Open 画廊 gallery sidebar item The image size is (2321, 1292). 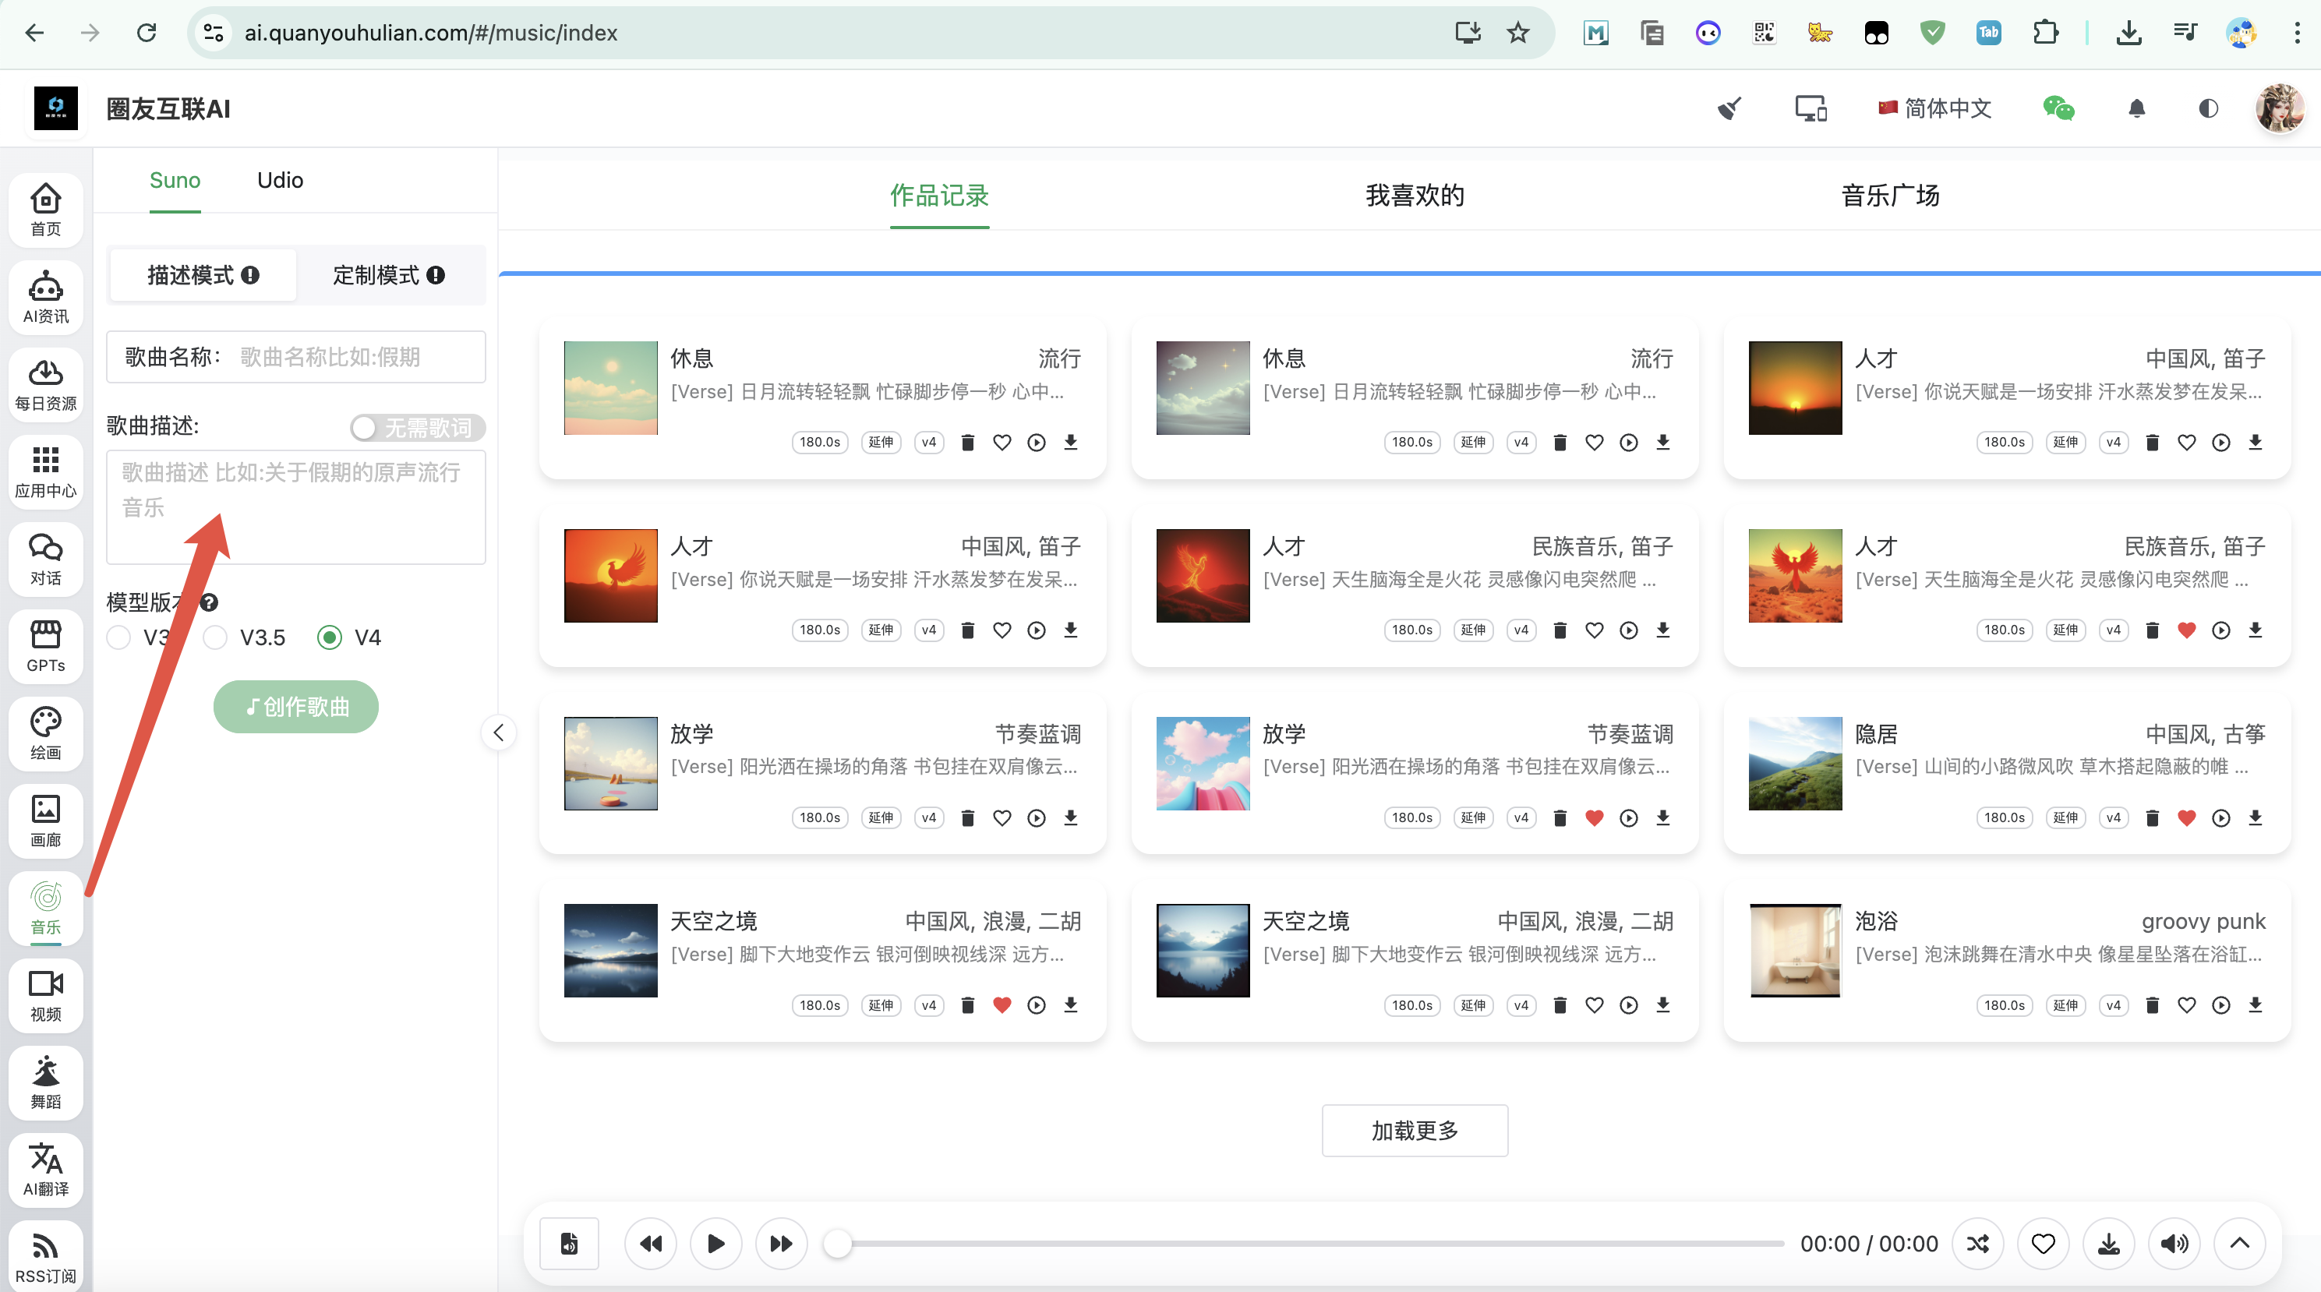[x=46, y=821]
